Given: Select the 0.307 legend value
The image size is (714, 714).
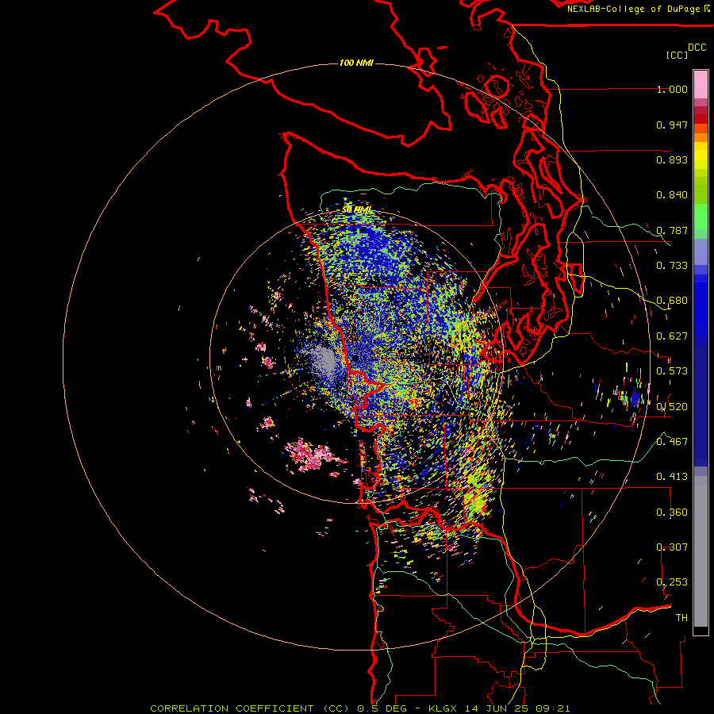Looking at the screenshot, I should [672, 547].
